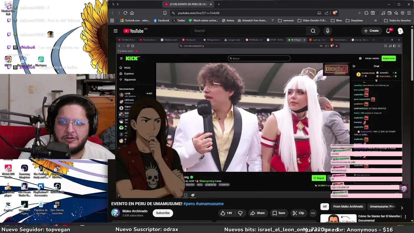
Task: Save the video to a playlist
Action: 278,213
